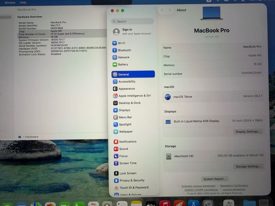
Task: Click the built-in display icon
Action: (x=168, y=121)
